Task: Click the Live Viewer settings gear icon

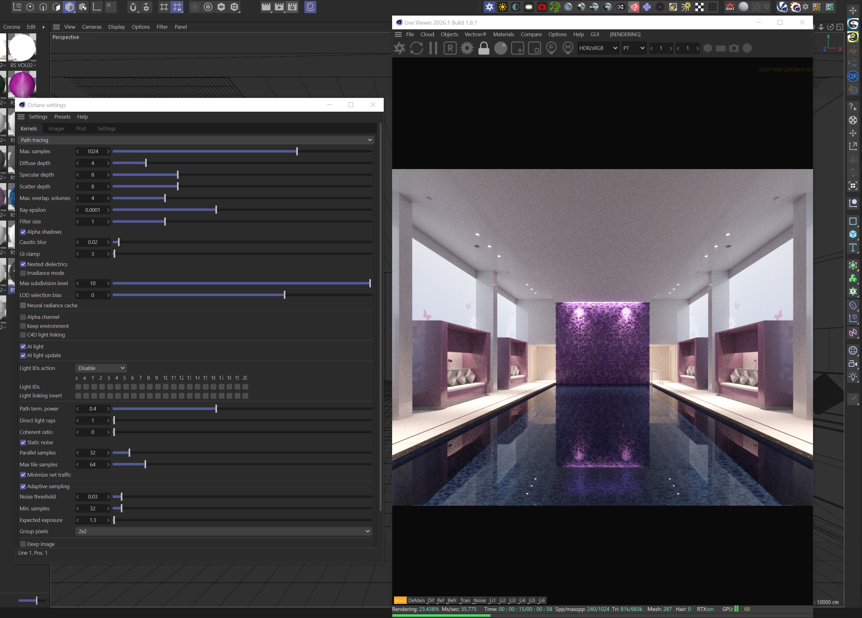Action: (x=467, y=48)
